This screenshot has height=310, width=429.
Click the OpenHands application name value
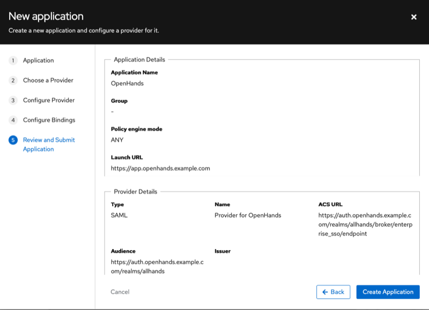pyautogui.click(x=127, y=84)
